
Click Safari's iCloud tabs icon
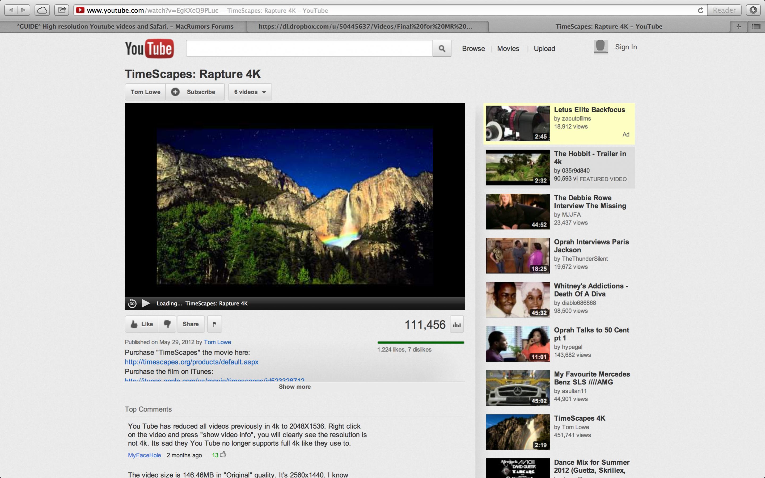click(x=42, y=10)
